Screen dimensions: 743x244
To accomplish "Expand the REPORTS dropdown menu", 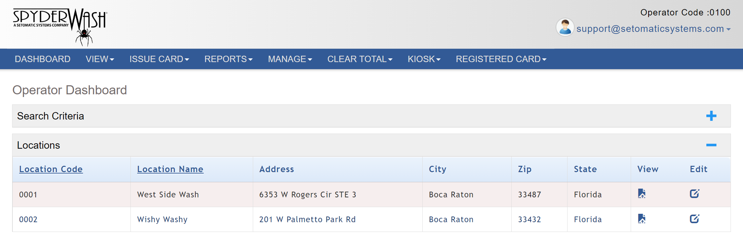I will (228, 59).
